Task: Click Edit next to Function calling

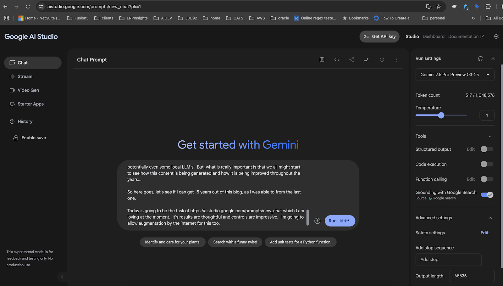Action: click(471, 179)
